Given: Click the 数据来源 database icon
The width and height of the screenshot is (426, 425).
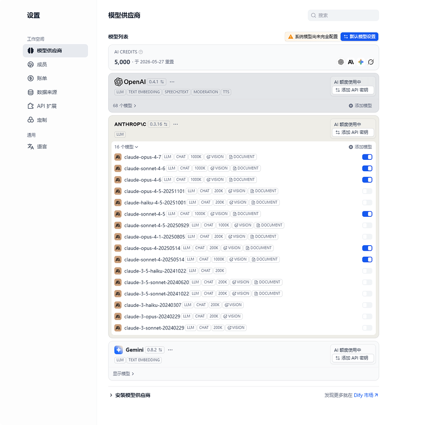Looking at the screenshot, I should click(31, 92).
